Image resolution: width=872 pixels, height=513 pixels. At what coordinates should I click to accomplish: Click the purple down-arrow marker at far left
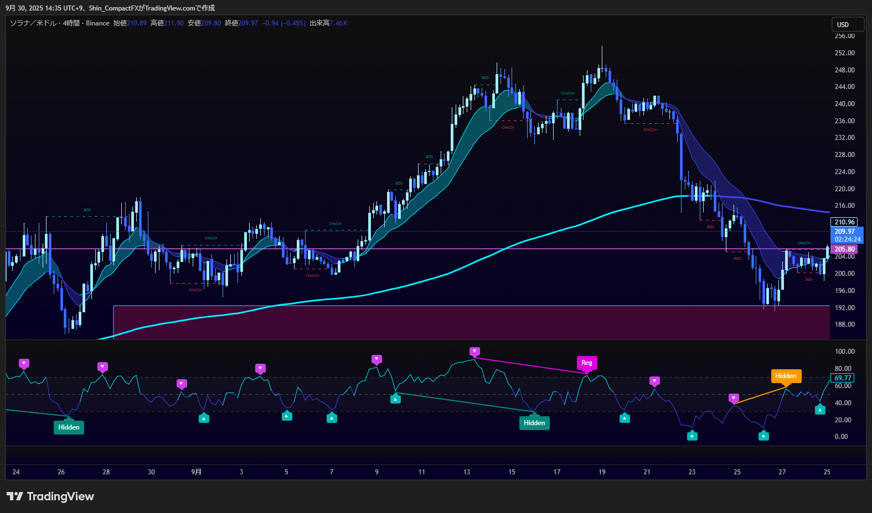point(24,363)
